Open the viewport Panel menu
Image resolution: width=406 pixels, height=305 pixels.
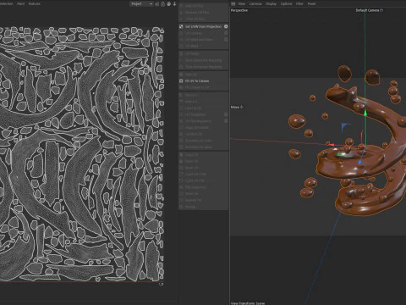311,4
